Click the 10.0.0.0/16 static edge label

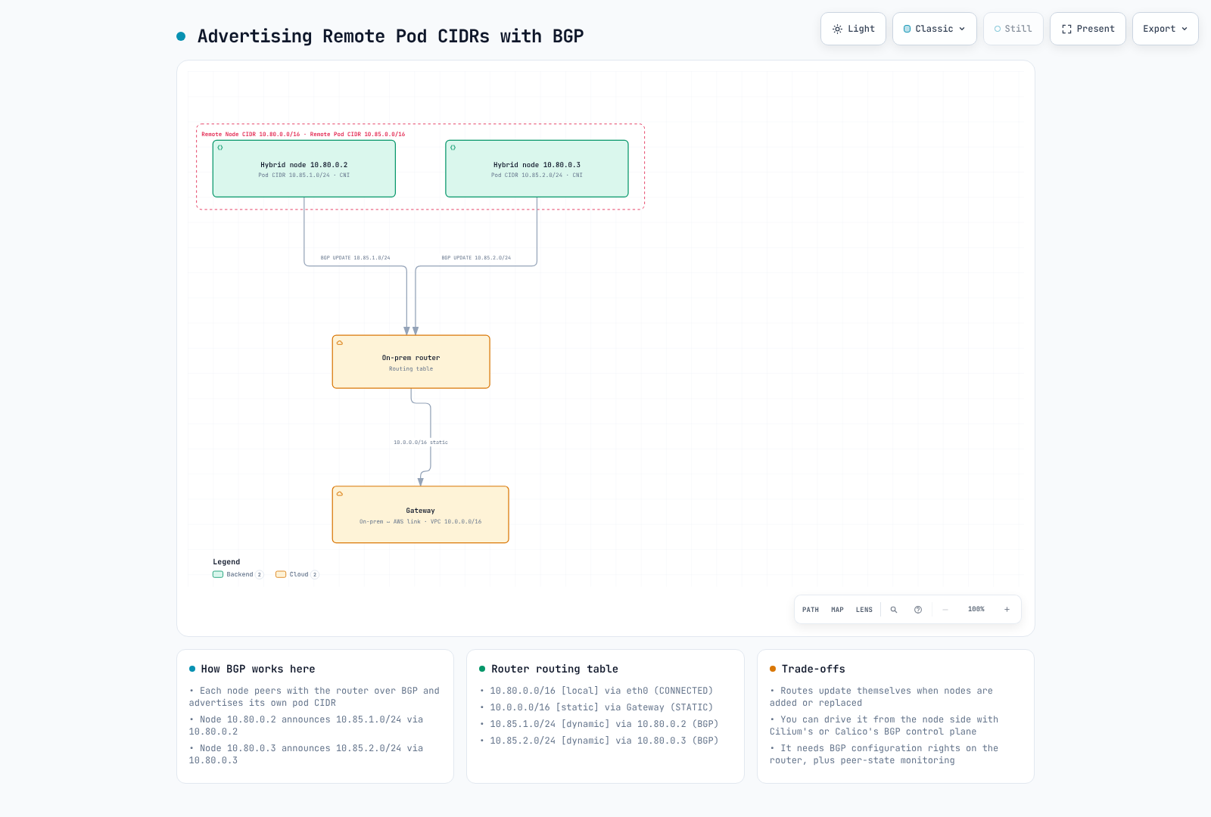click(x=420, y=443)
